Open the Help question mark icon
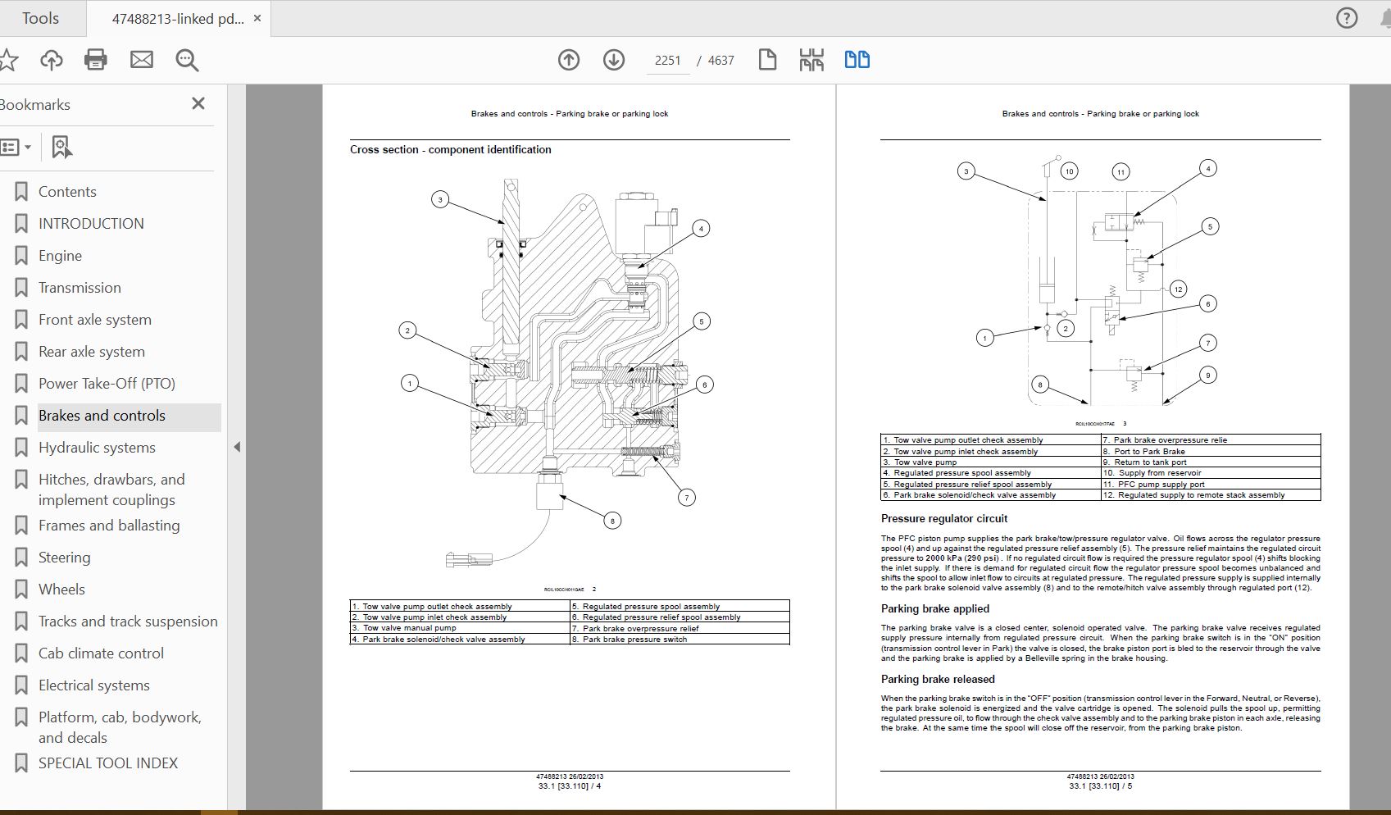 1347,18
